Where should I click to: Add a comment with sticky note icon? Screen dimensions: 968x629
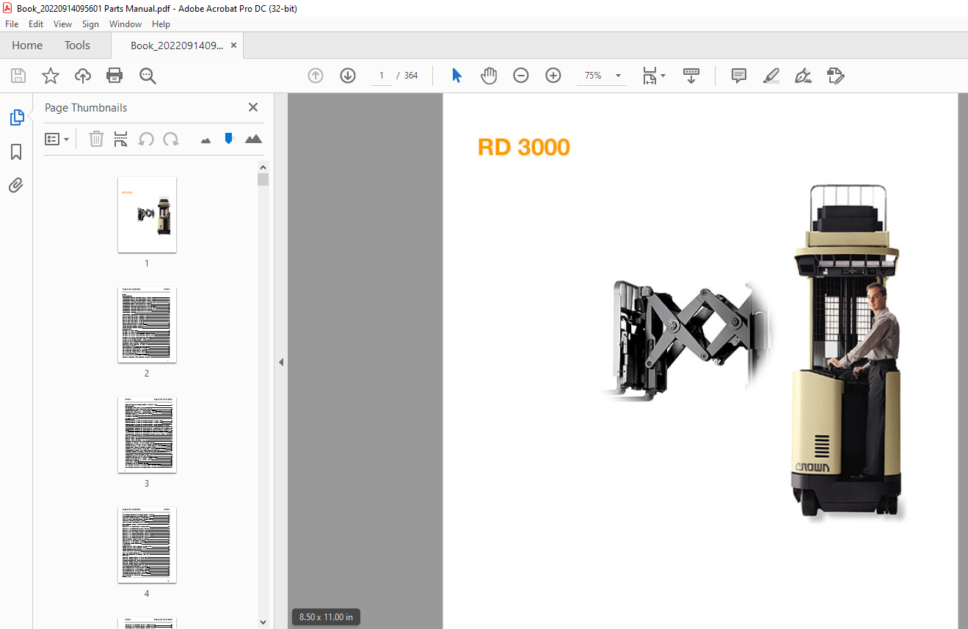tap(739, 76)
